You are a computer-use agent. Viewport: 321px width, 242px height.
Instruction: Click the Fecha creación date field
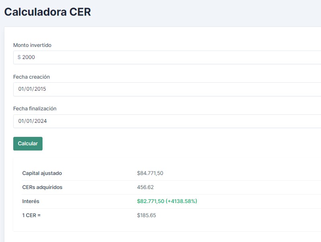tap(160, 89)
